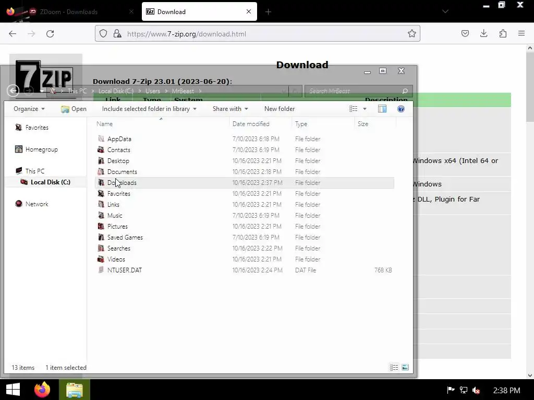The height and width of the screenshot is (400, 534).
Task: Select the Favorites folder icon in file list
Action: click(101, 193)
